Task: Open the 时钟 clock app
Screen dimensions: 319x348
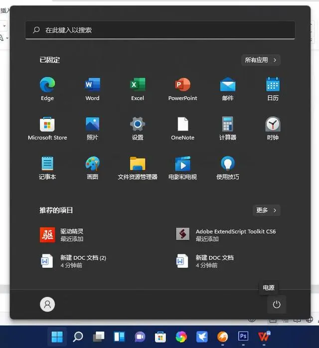Action: 273,128
